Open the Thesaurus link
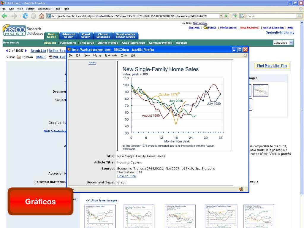The image size is (304, 228). [87, 43]
